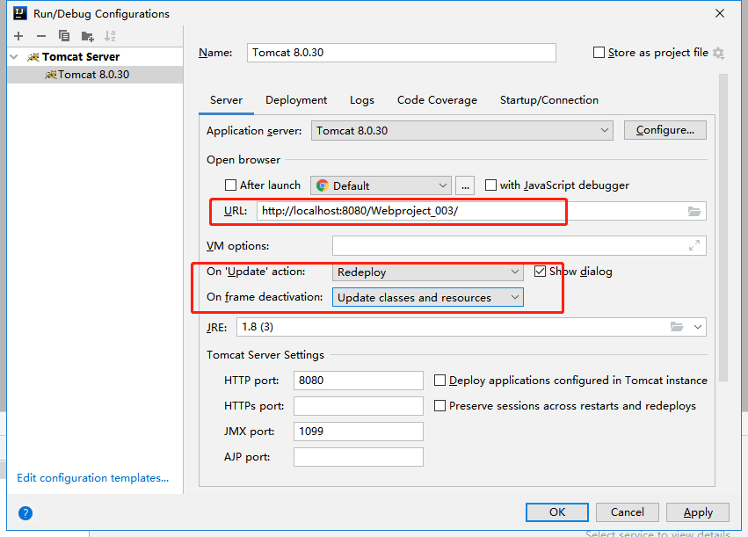Open the On frame deactivation dropdown

[x=428, y=298]
